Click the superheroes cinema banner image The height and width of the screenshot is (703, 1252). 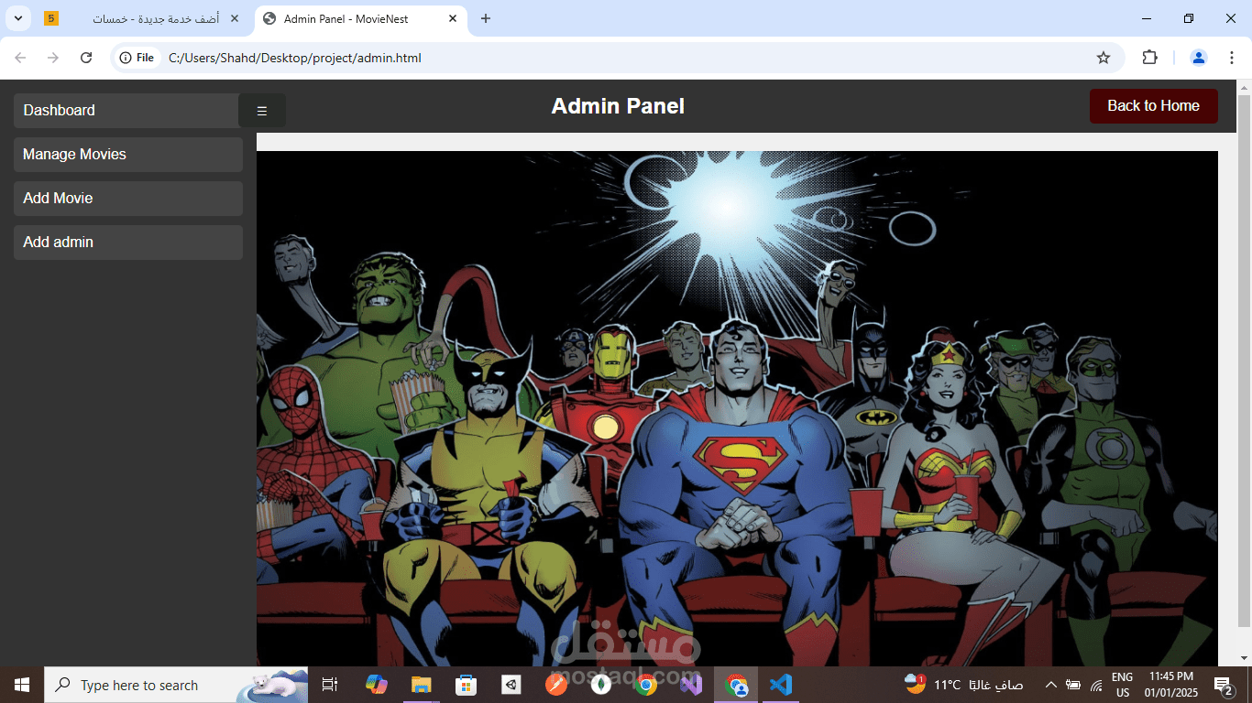(737, 408)
